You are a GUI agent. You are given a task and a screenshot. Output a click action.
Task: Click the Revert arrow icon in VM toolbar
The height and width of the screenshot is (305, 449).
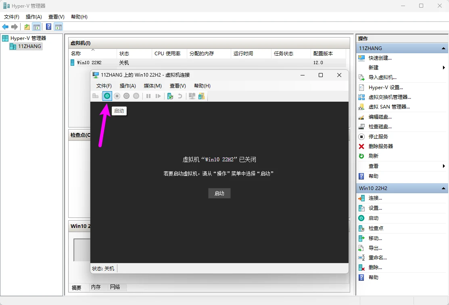(x=180, y=96)
